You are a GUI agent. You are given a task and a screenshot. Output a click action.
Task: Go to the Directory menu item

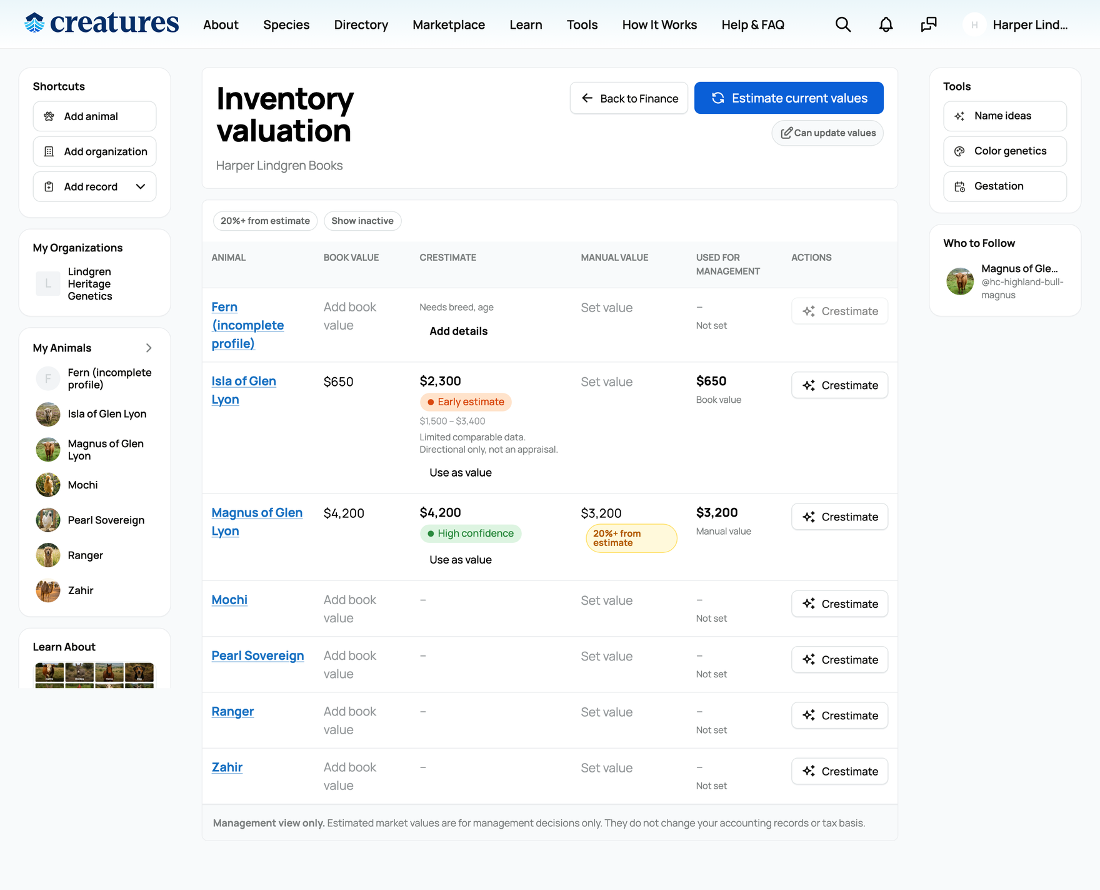[x=361, y=24]
